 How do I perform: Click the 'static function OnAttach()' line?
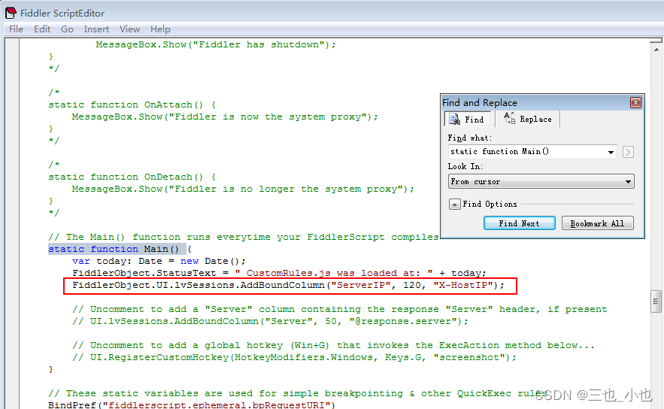(132, 105)
